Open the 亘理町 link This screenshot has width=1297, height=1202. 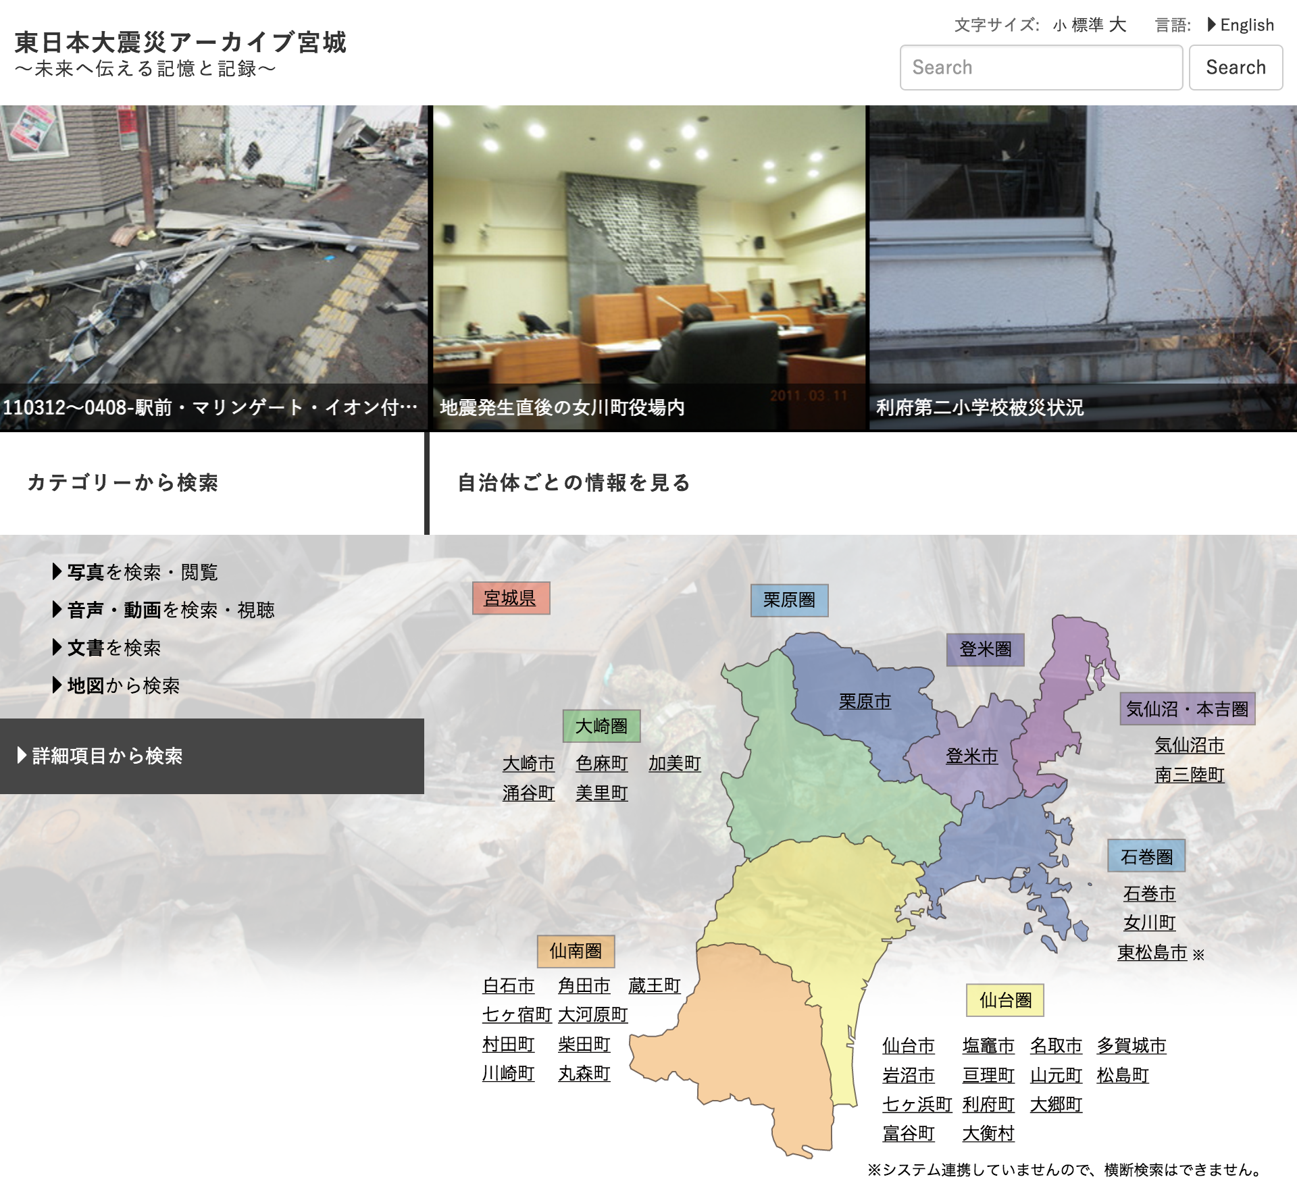988,1076
